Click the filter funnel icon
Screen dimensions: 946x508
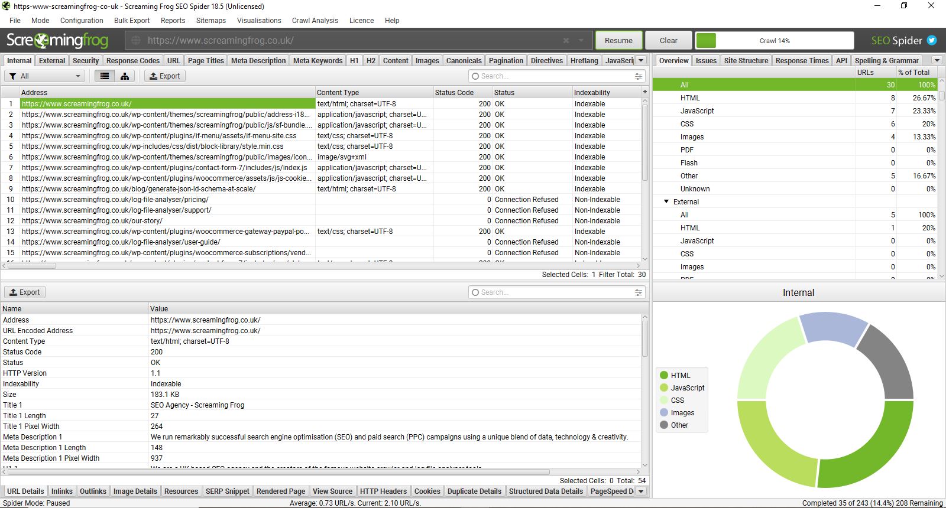[12, 76]
